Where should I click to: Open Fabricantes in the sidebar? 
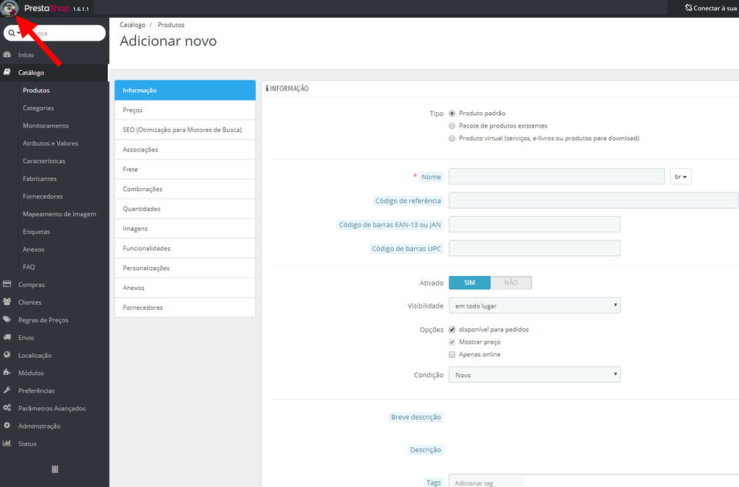coord(40,179)
